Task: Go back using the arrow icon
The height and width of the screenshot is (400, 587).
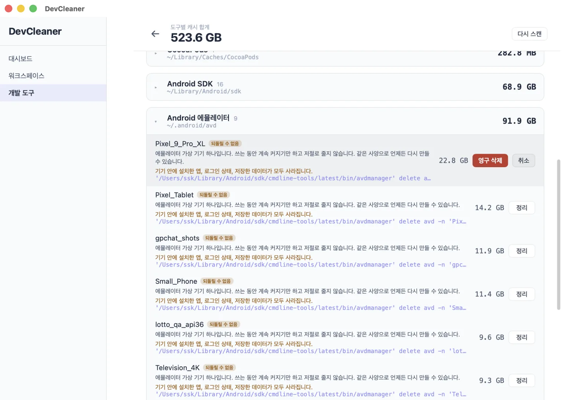Action: coord(155,34)
